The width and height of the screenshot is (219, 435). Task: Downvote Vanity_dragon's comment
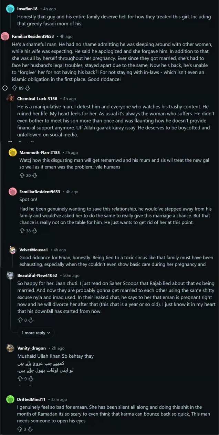[x=31, y=379]
